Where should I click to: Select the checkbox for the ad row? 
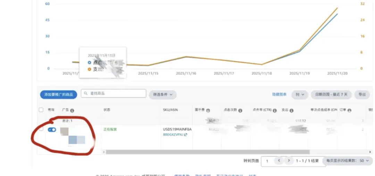tap(41, 129)
